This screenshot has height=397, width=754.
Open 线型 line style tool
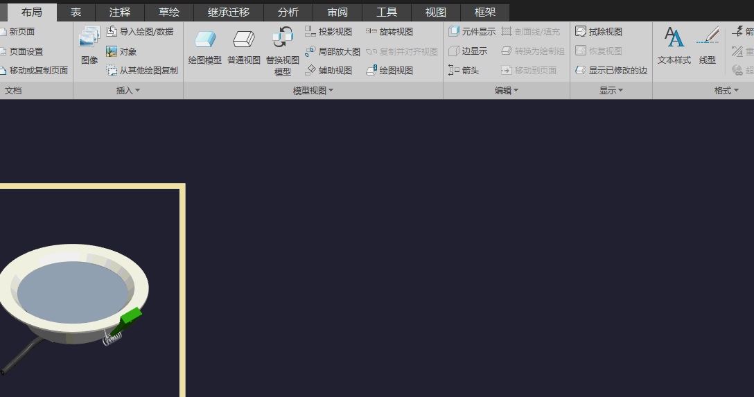point(708,46)
